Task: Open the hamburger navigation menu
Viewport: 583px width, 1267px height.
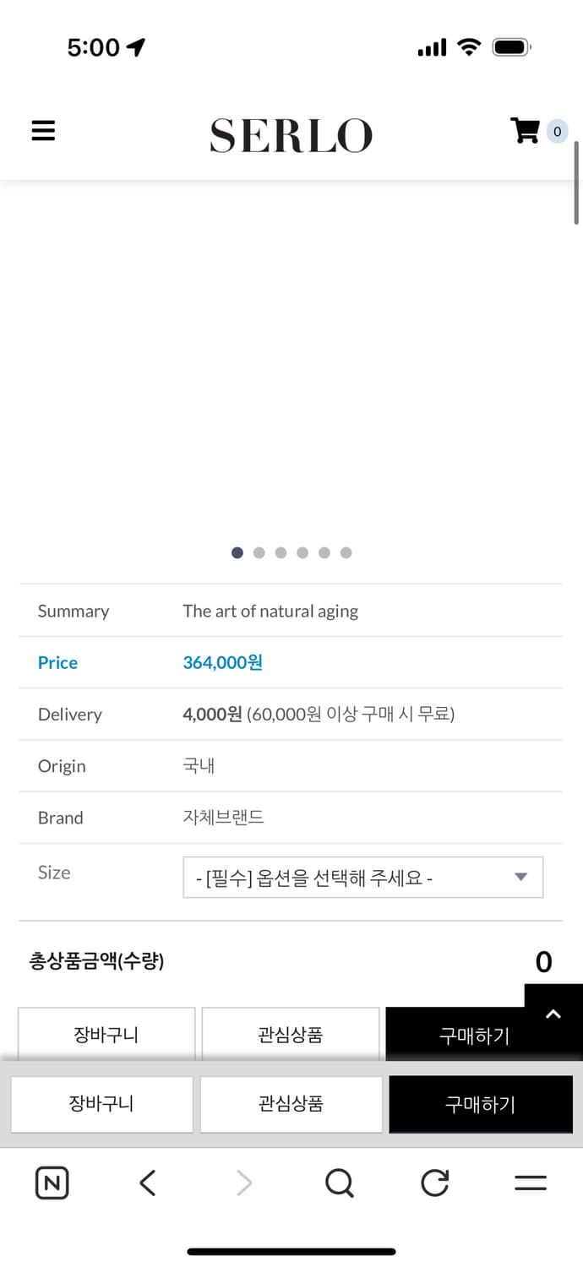Action: click(x=42, y=131)
